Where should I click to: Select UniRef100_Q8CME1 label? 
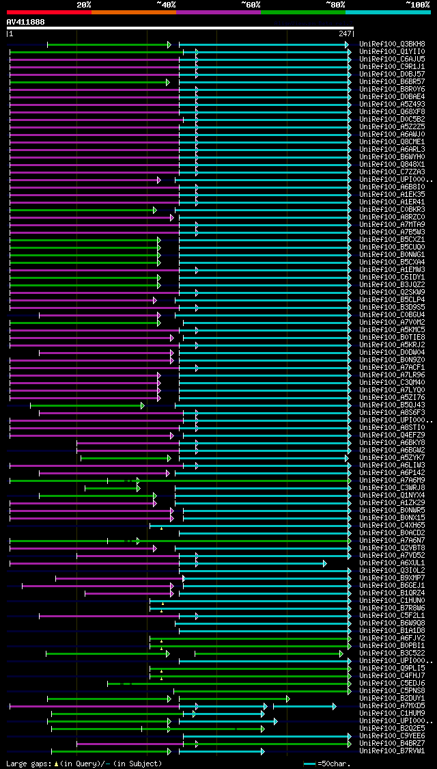click(392, 141)
